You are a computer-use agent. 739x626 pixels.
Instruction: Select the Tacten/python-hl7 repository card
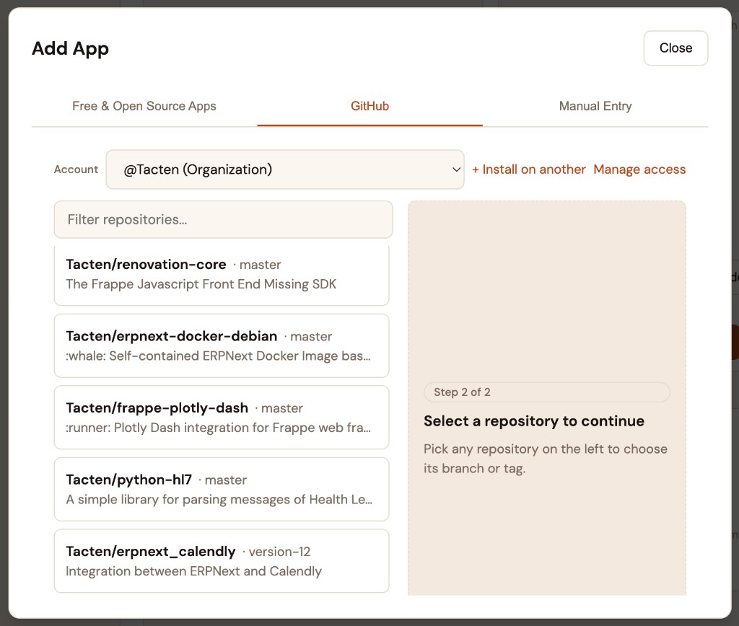click(222, 489)
